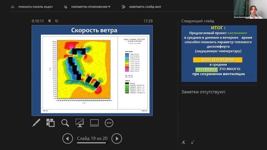Advance to the next slide

click(x=117, y=139)
